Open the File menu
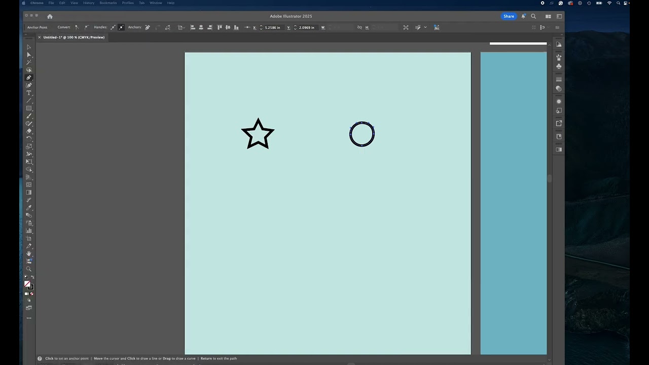Image resolution: width=649 pixels, height=365 pixels. point(51,3)
